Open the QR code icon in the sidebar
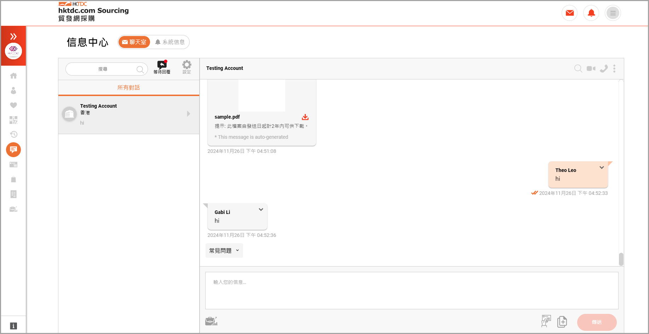Screen dimensions: 649x334 [13, 120]
